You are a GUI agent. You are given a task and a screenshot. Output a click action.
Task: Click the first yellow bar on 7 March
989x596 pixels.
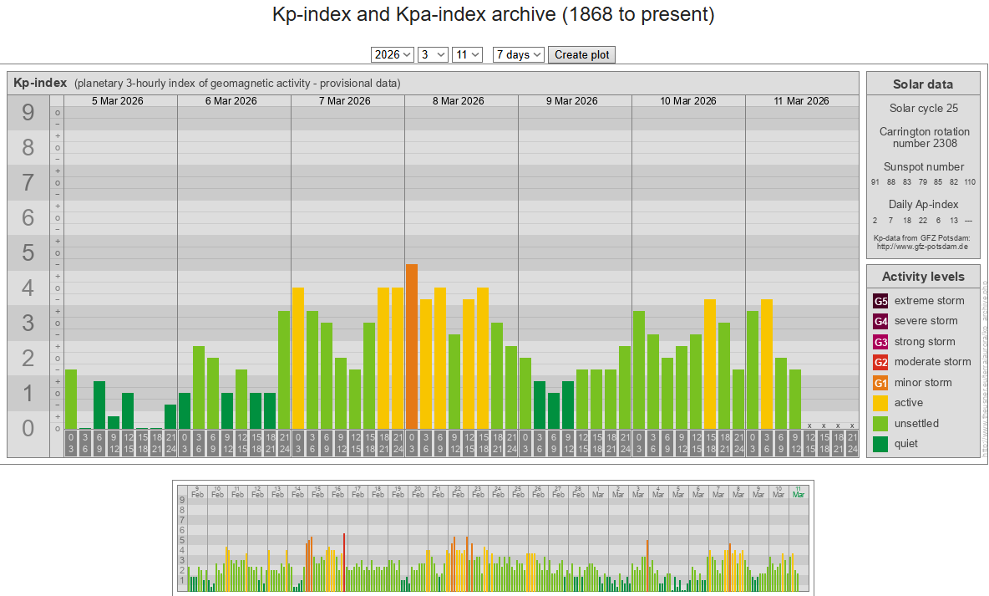point(297,358)
